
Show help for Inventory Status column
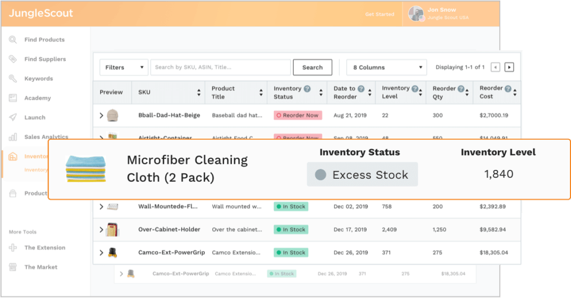[307, 89]
